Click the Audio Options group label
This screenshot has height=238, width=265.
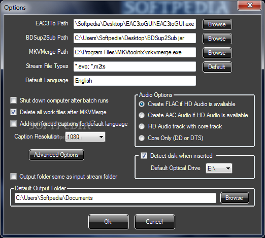(156, 95)
